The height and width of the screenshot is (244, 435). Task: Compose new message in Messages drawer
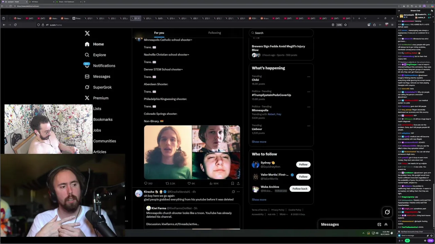pos(379,224)
